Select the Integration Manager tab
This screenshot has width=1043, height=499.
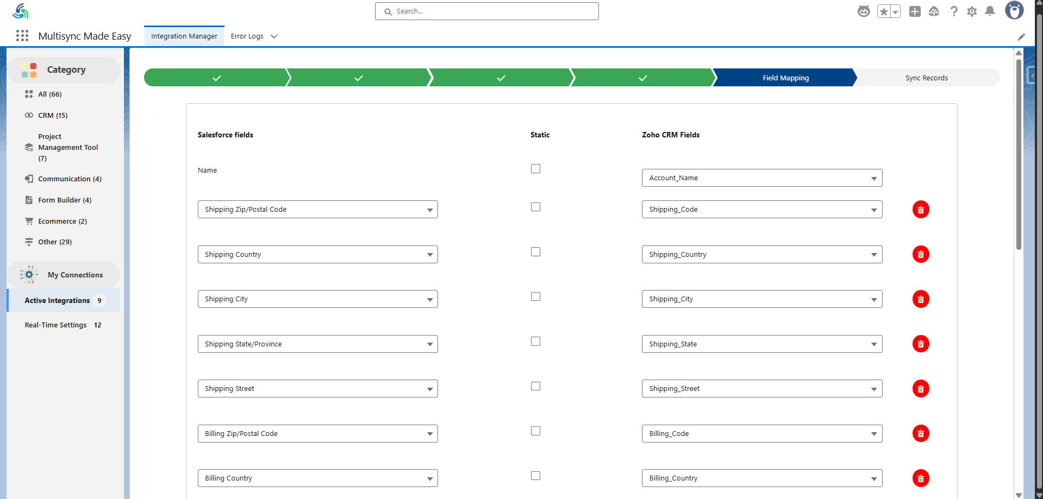click(x=184, y=36)
